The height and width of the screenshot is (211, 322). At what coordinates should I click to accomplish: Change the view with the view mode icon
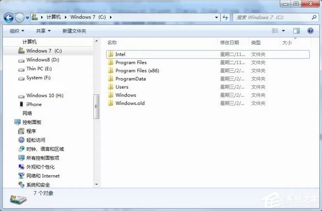click(x=275, y=31)
